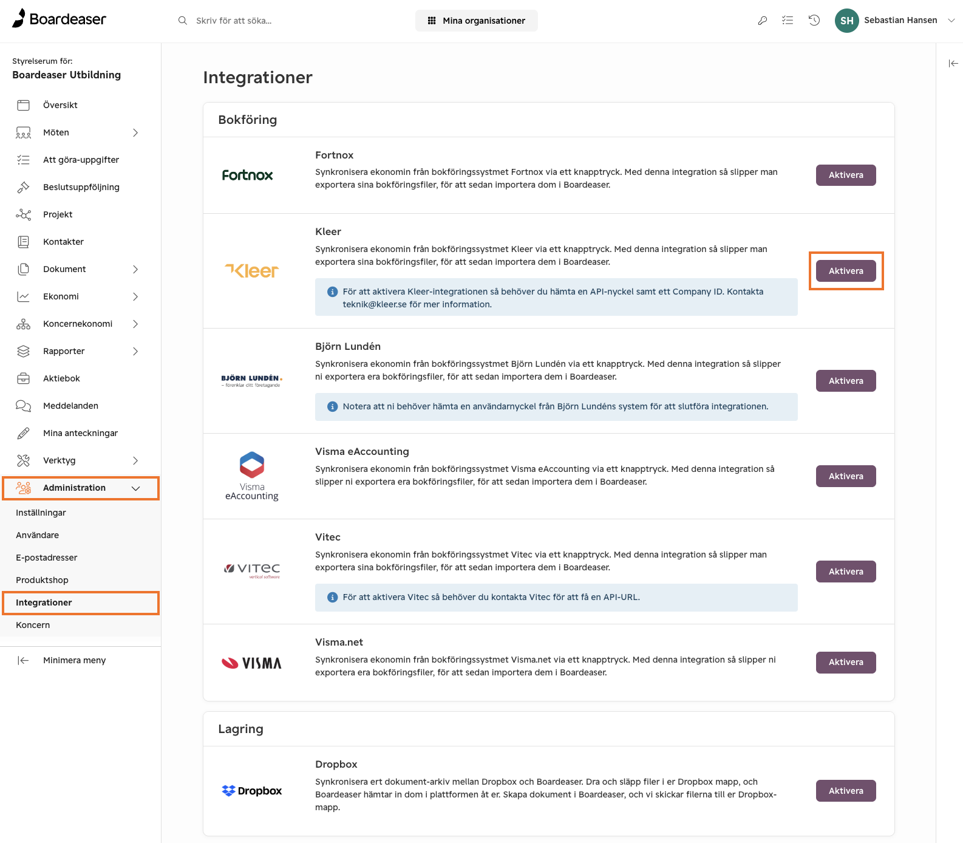Click the Beslutsuppföljning gavel icon

pyautogui.click(x=23, y=187)
